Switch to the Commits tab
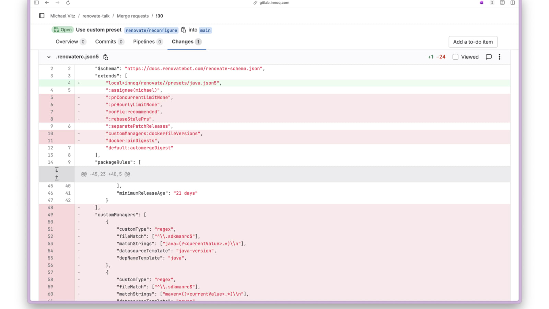This screenshot has height=309, width=549. (x=109, y=42)
